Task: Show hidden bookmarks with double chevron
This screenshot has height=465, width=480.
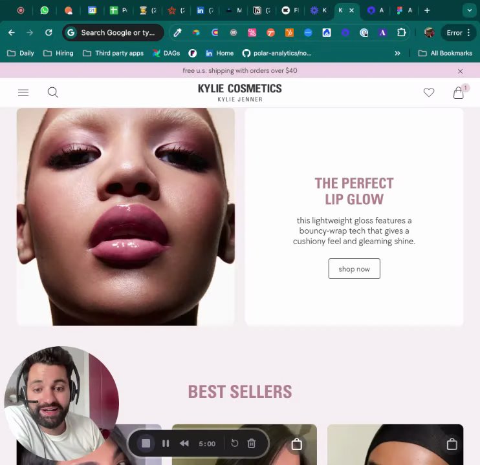Action: tap(397, 53)
